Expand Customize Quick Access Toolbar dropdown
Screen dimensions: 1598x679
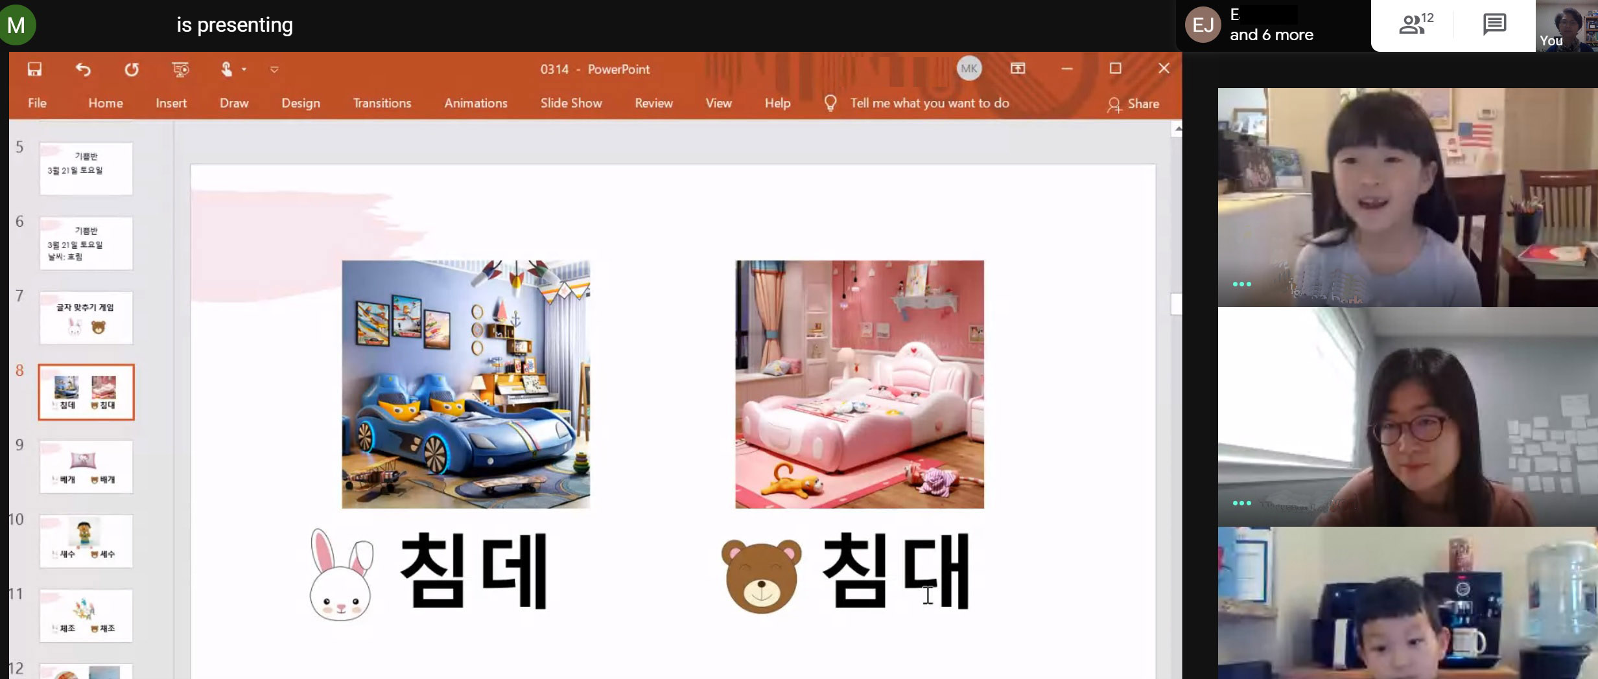(274, 69)
